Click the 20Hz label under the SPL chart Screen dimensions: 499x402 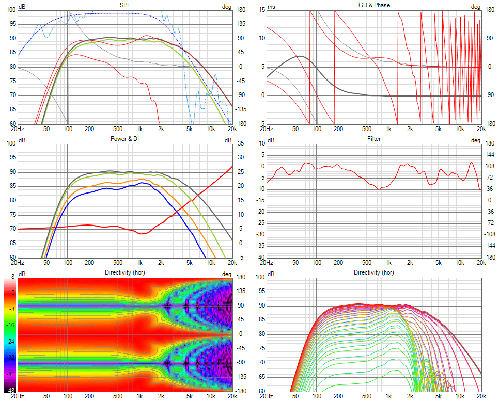click(x=18, y=129)
